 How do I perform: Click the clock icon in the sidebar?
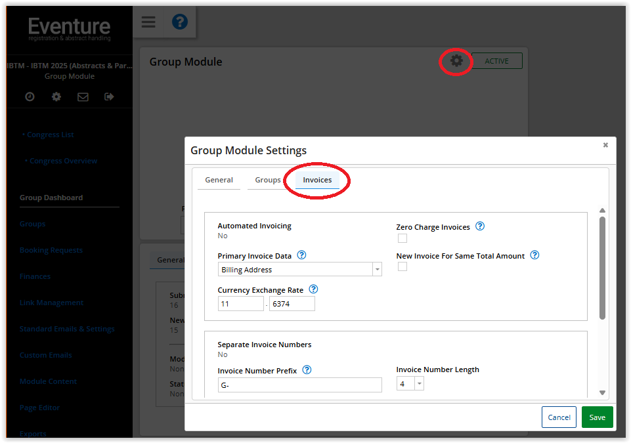click(30, 96)
